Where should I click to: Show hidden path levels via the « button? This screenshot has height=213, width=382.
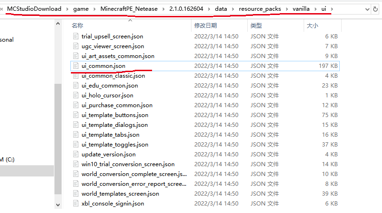(1, 9)
